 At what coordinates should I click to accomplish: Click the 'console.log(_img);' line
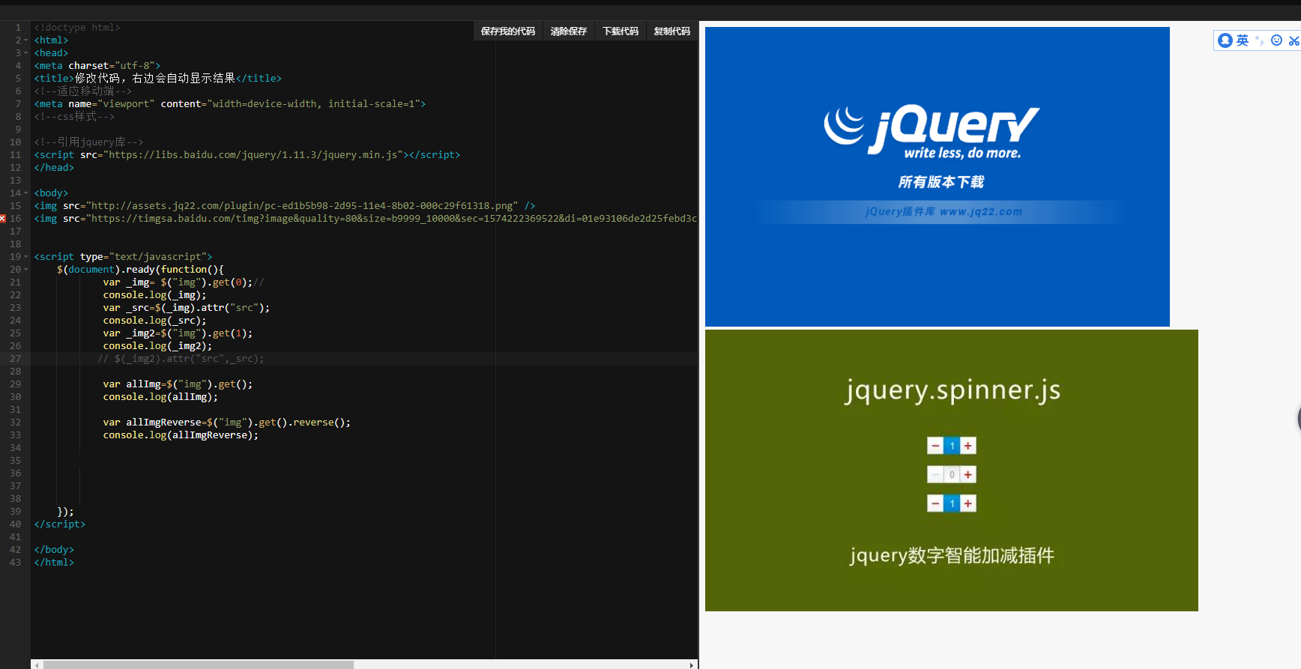click(155, 295)
